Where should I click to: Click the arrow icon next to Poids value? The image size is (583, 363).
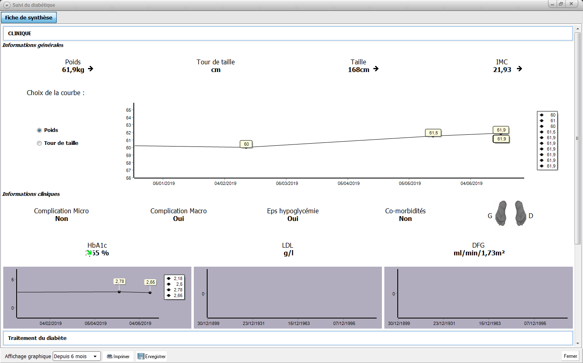coord(90,69)
